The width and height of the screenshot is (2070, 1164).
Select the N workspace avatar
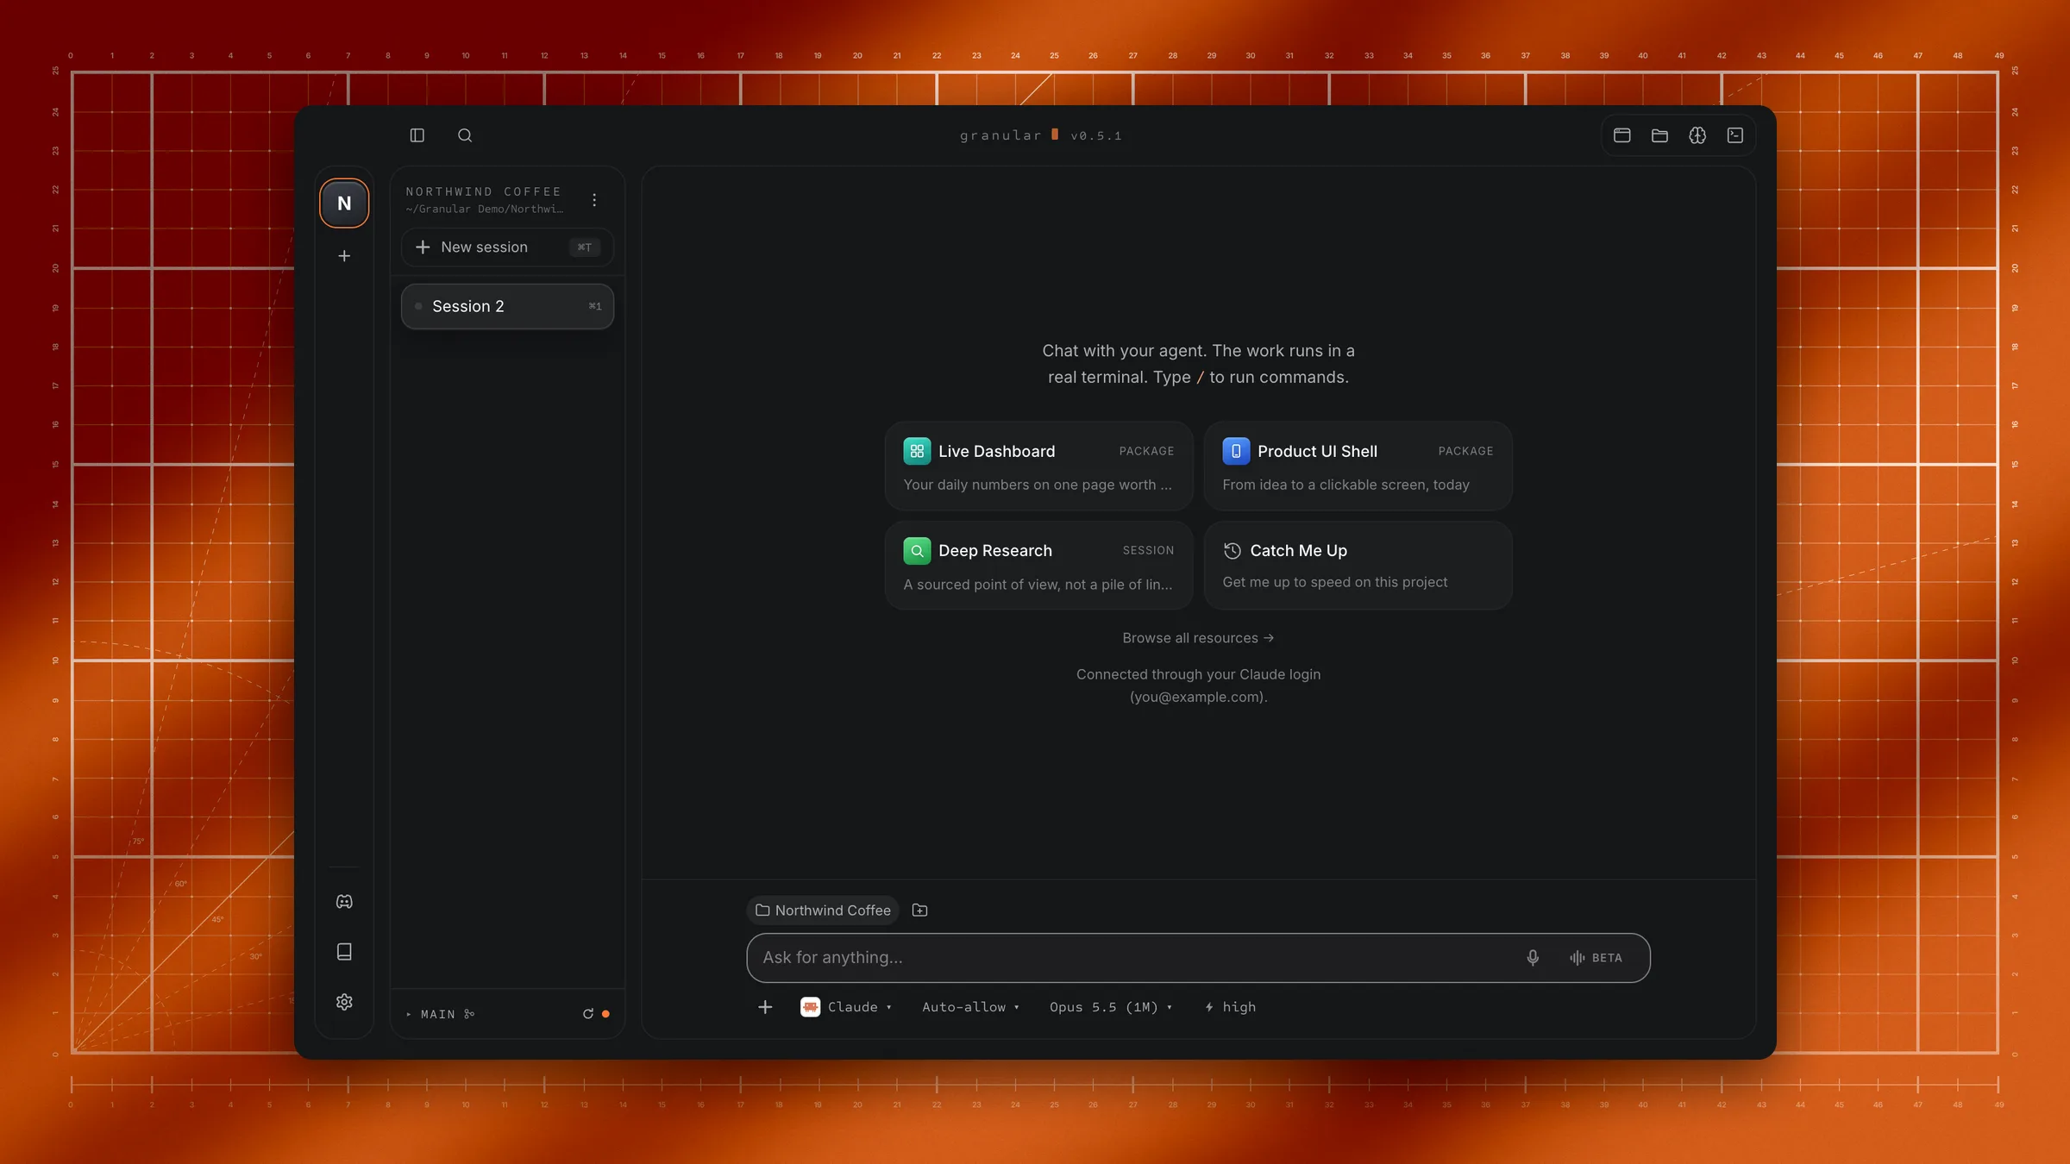[x=344, y=203]
